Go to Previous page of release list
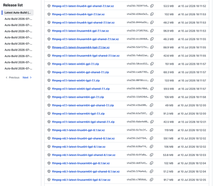Screen dimensions: 217x186 (13, 77)
